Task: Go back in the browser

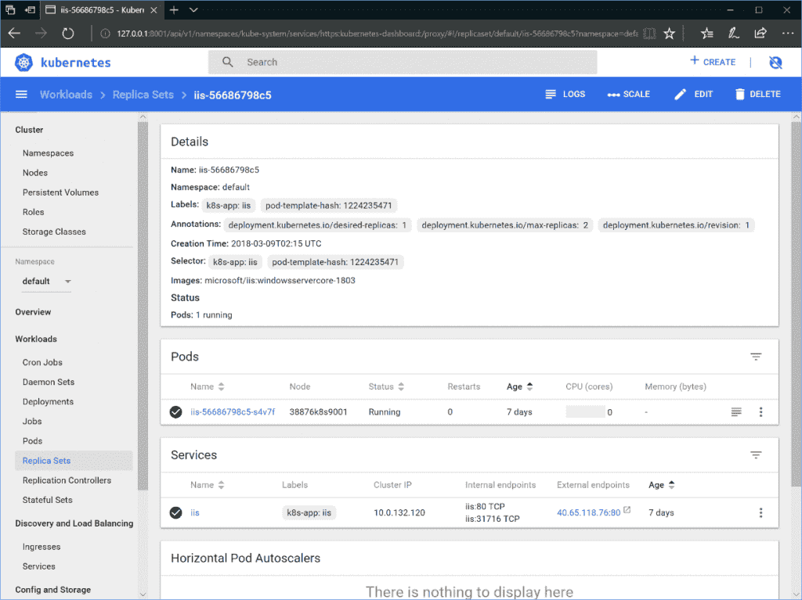Action: [x=14, y=34]
